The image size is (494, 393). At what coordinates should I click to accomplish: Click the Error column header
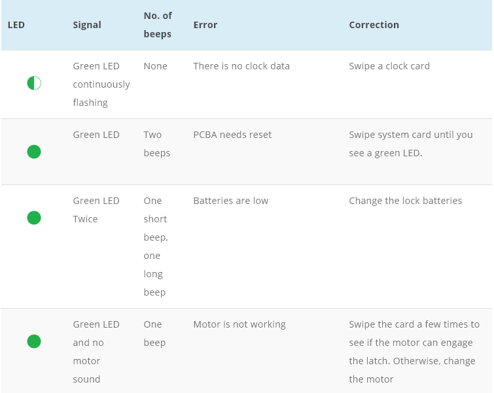[x=205, y=25]
